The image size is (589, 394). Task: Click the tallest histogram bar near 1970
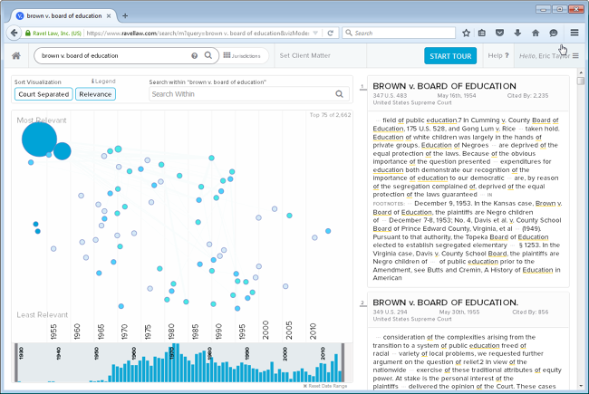tap(176, 362)
